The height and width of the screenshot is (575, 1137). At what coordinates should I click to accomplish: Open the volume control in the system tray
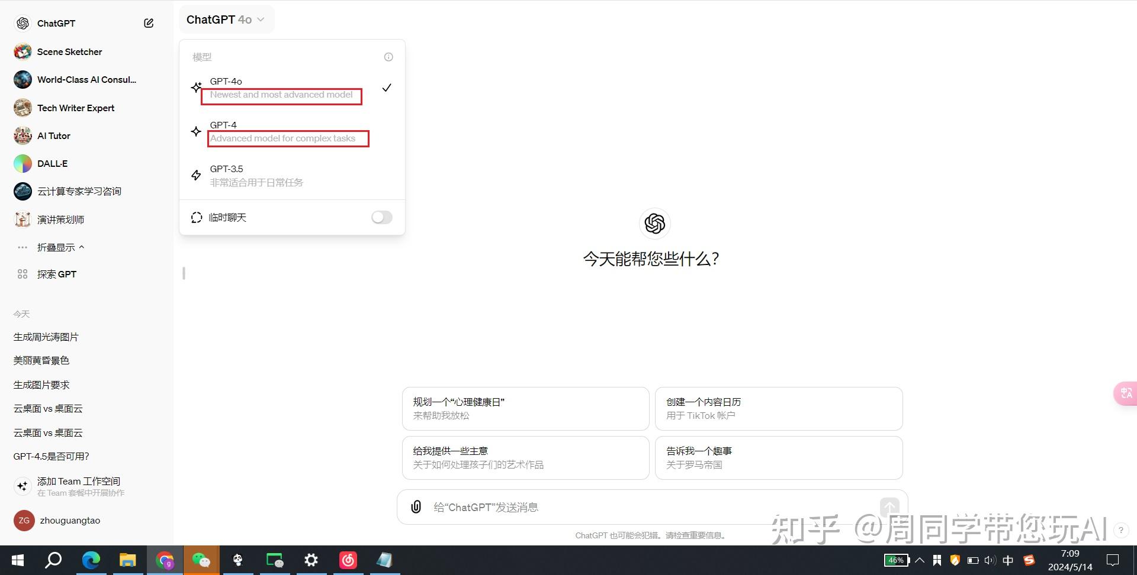click(x=990, y=560)
